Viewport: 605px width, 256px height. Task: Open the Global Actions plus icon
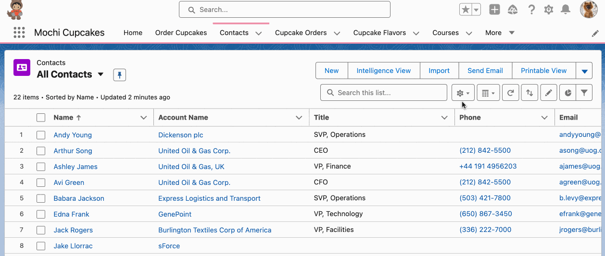pos(494,10)
